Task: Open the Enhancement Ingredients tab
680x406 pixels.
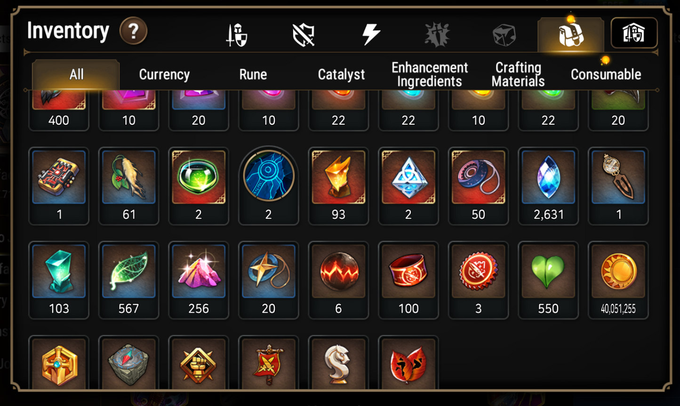Action: tap(430, 74)
